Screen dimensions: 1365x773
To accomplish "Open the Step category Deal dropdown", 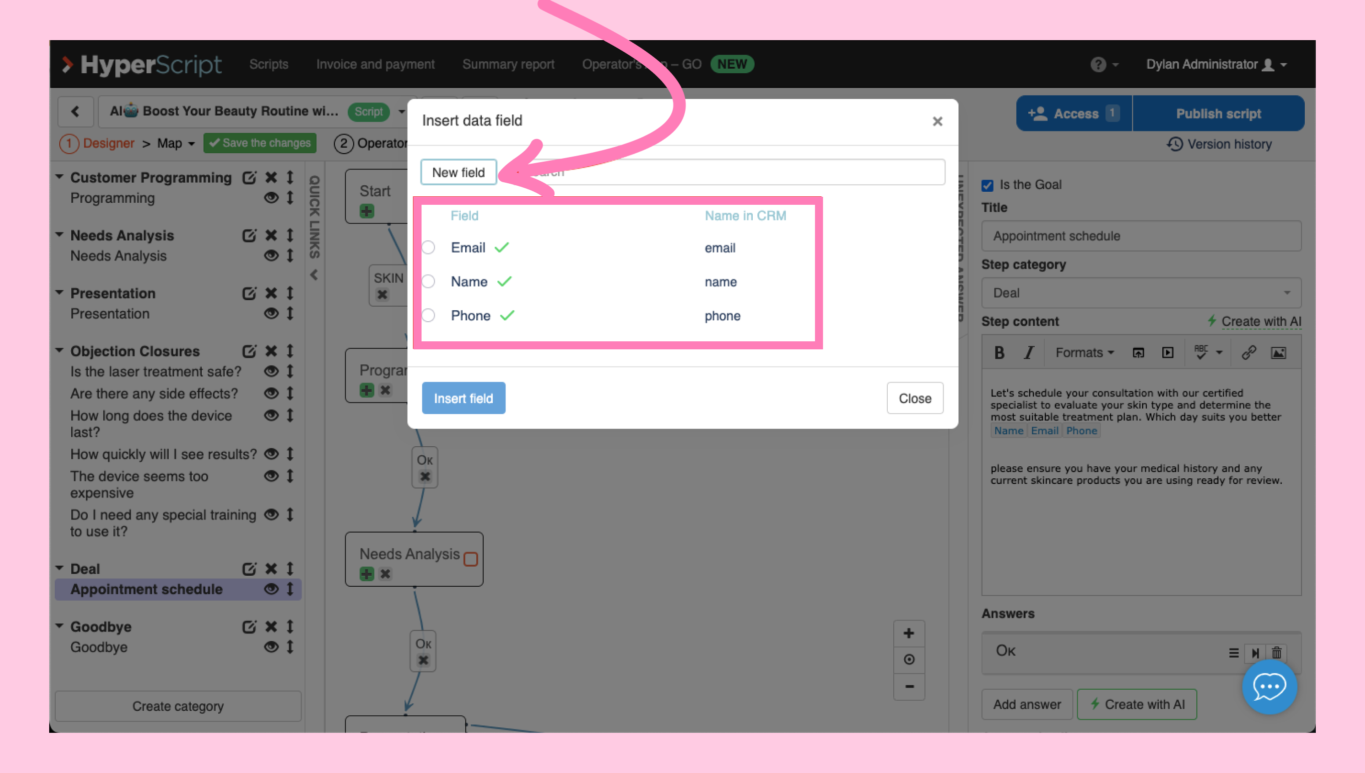I will [x=1141, y=293].
